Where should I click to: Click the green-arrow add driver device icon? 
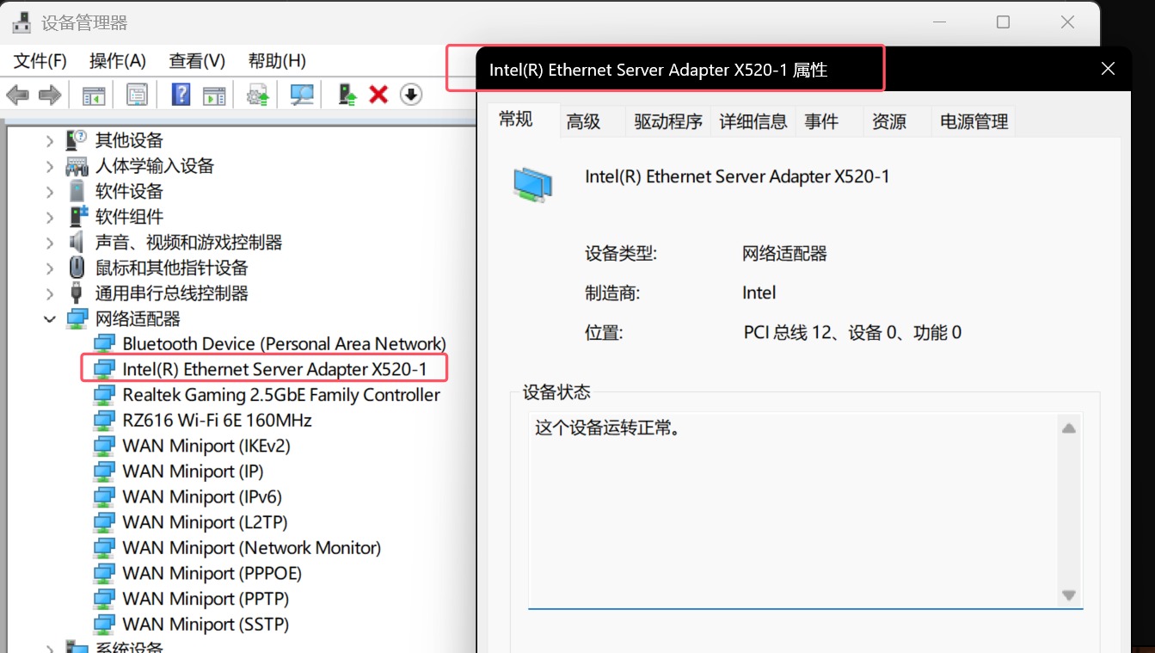point(347,95)
